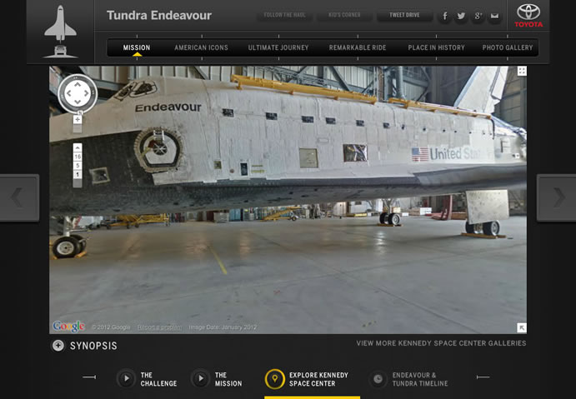Click Explore Kennedy Space Center label
The height and width of the screenshot is (399, 576).
(318, 379)
